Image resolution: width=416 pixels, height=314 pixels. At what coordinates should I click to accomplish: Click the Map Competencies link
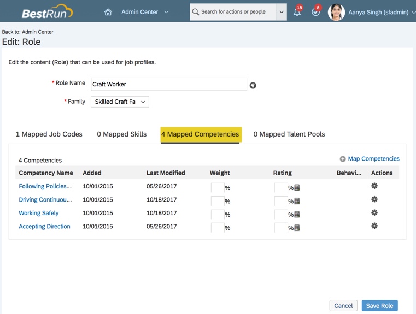(373, 159)
